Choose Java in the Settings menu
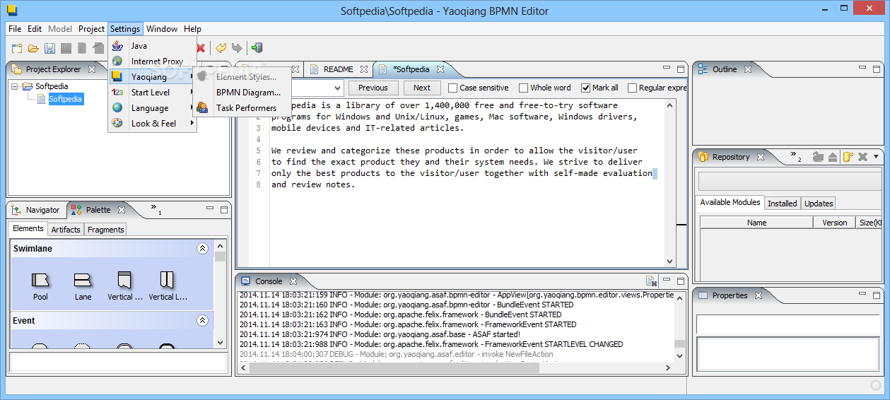The width and height of the screenshot is (890, 400). pos(152,46)
